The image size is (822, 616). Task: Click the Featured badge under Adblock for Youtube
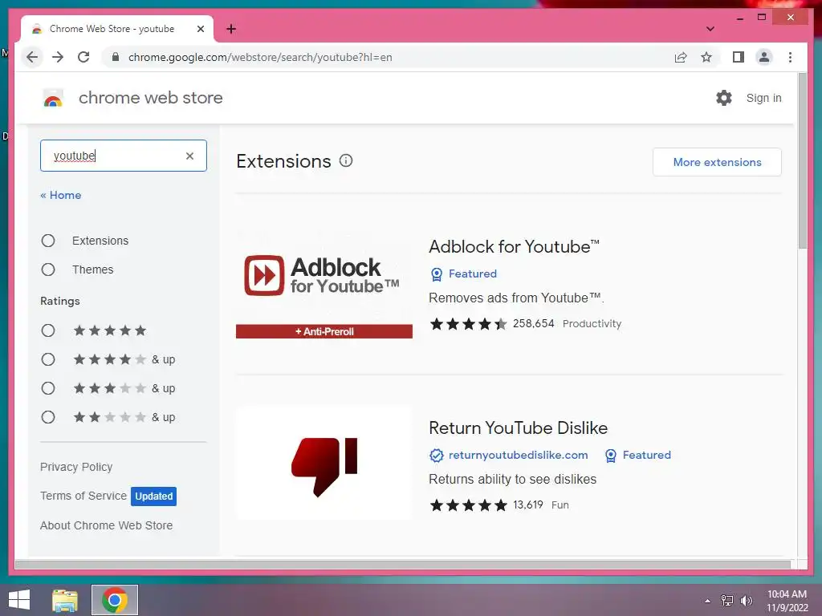click(x=463, y=274)
